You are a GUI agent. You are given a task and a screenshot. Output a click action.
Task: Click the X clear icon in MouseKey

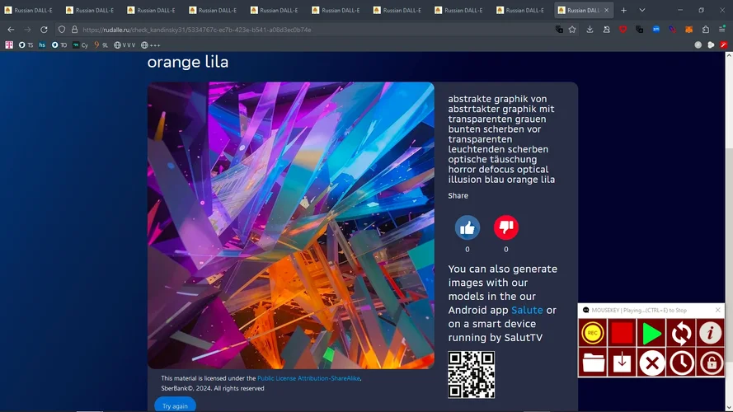click(x=651, y=363)
